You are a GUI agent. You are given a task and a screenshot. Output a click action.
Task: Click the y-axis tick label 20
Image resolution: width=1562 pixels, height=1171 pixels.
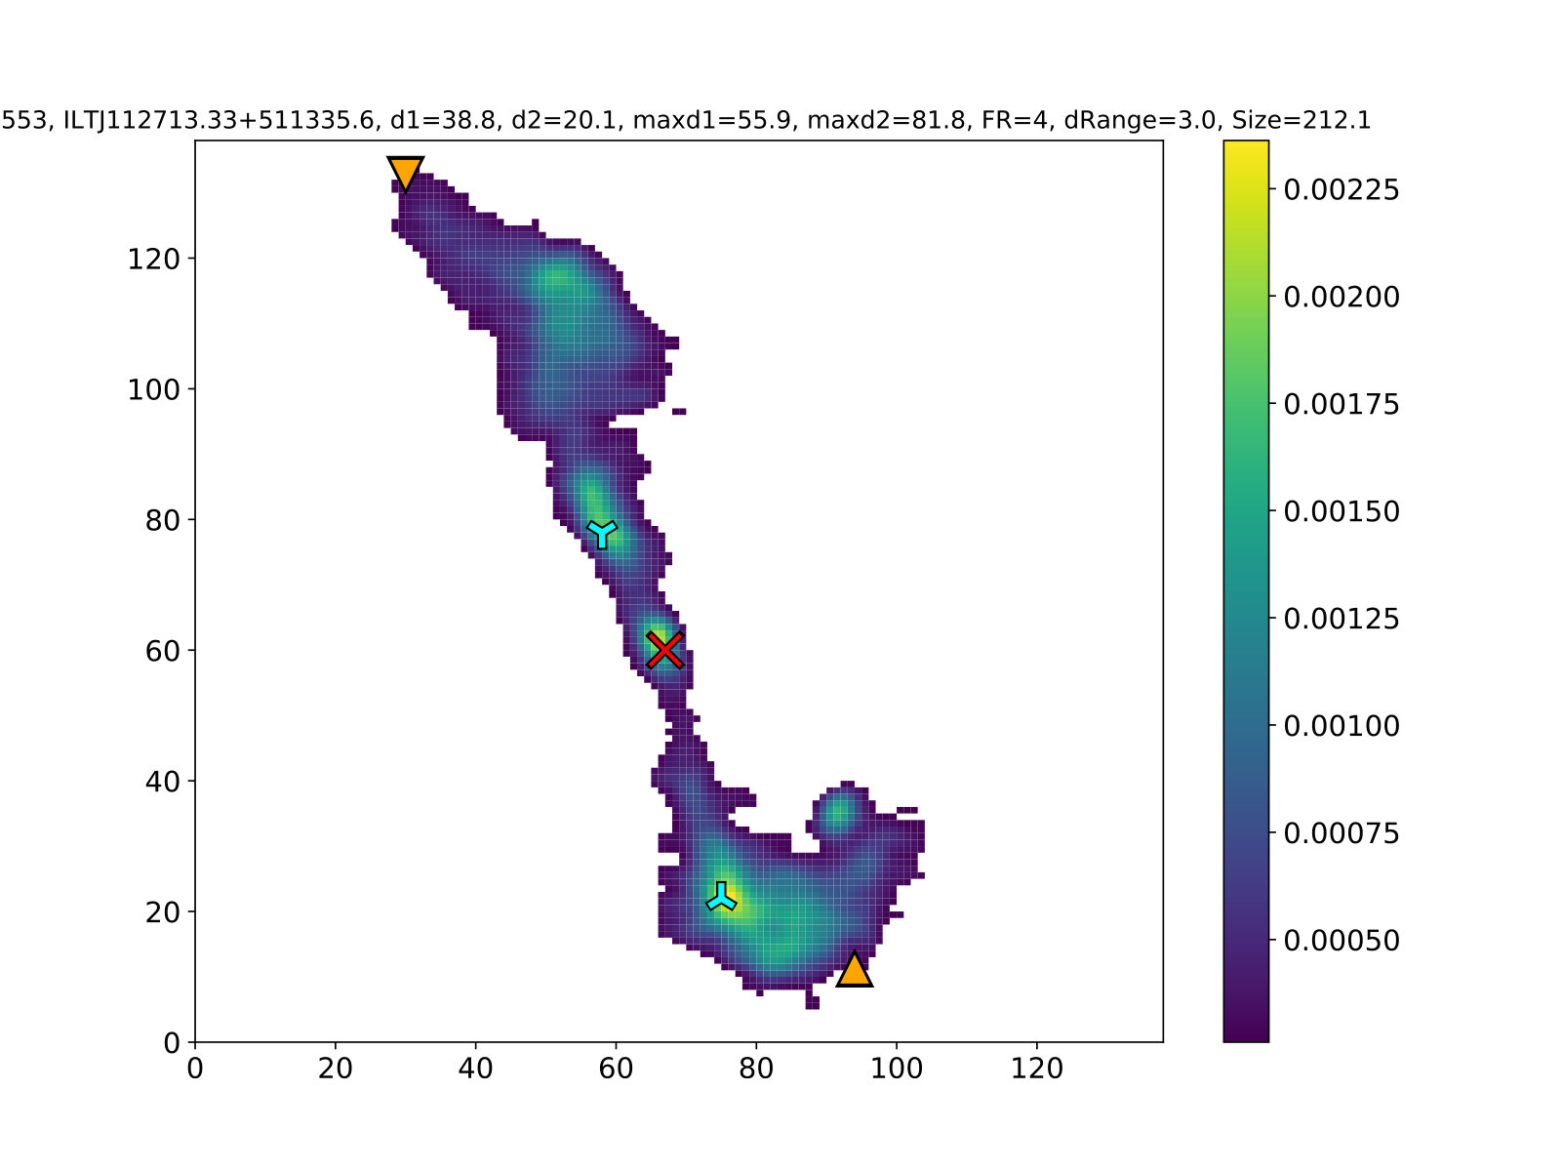[163, 913]
